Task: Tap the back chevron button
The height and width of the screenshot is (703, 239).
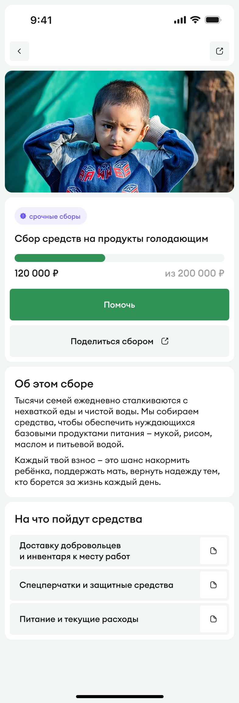Action: tap(19, 51)
